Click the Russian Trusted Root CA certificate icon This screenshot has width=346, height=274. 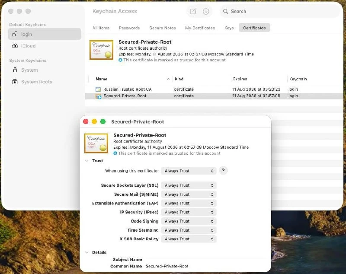pos(98,89)
